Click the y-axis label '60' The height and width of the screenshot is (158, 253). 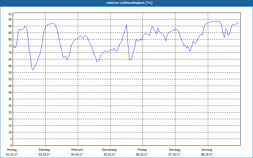coord(10,66)
